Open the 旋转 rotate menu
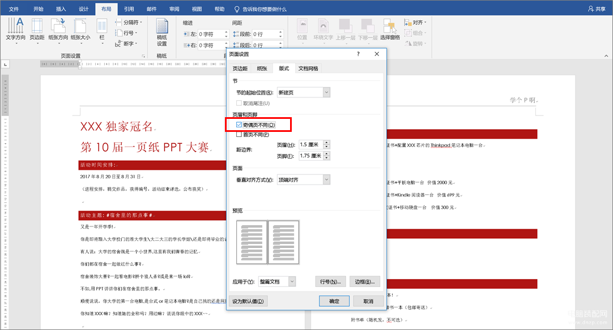The height and width of the screenshot is (330, 613). (x=416, y=44)
